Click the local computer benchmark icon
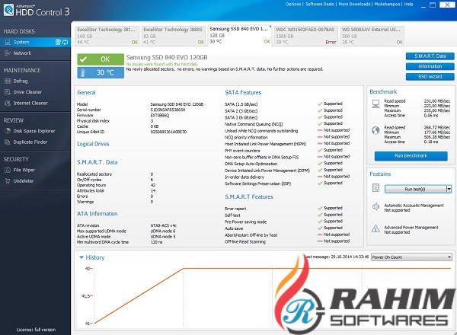The image size is (457, 335). click(376, 104)
